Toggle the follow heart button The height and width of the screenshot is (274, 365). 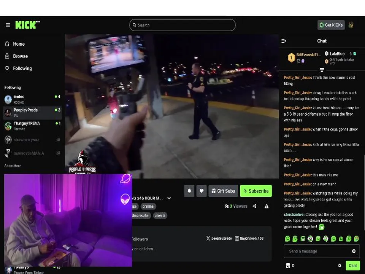tap(202, 191)
